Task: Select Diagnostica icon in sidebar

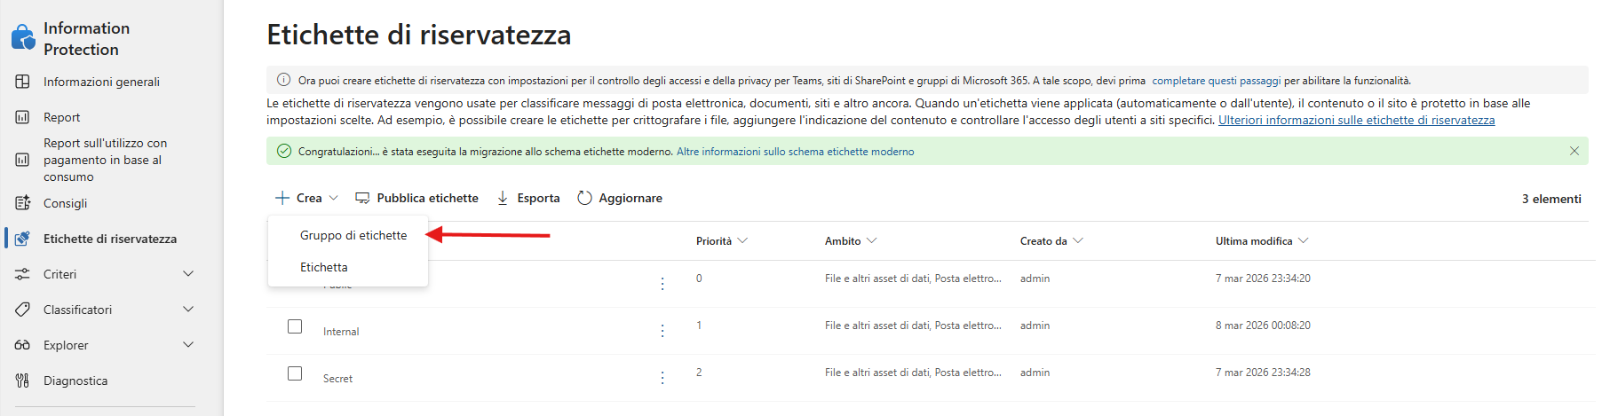Action: point(23,381)
